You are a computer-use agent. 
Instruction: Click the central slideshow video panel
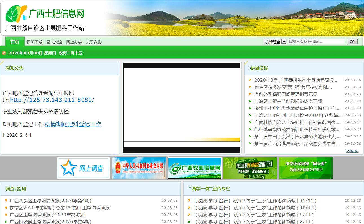click(182, 108)
